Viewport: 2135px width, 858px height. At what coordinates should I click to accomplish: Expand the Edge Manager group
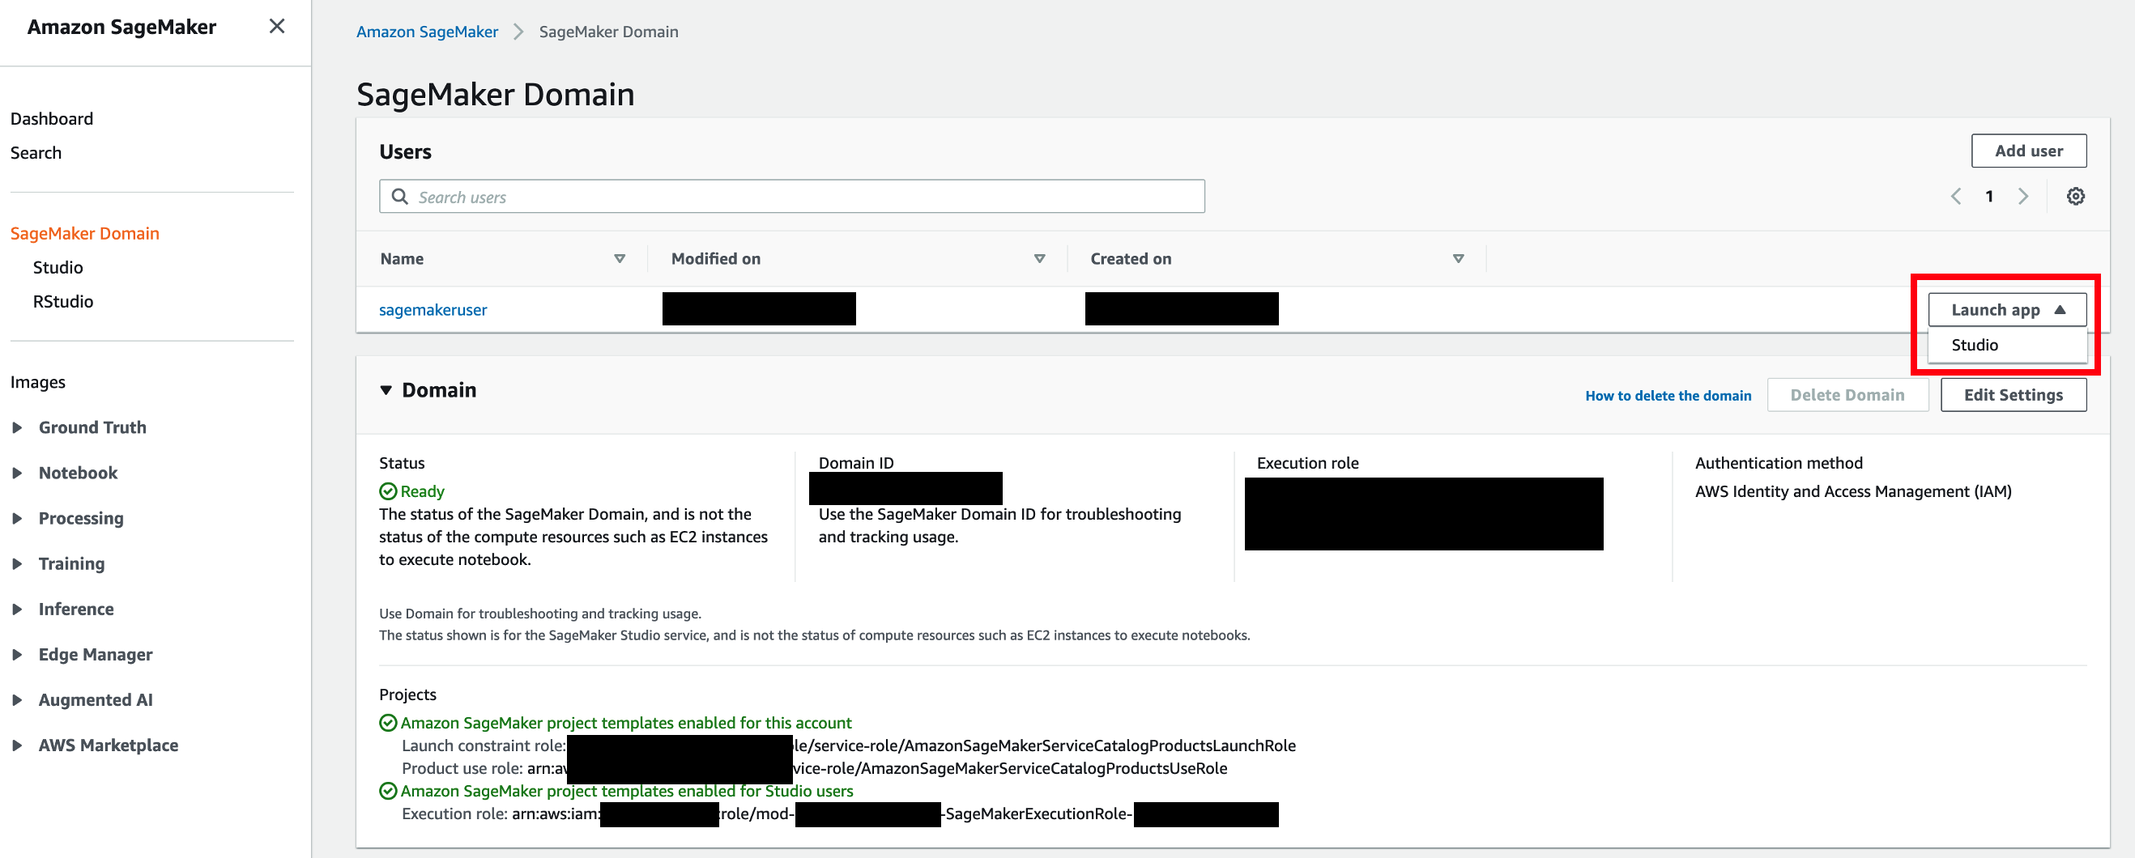[x=16, y=655]
